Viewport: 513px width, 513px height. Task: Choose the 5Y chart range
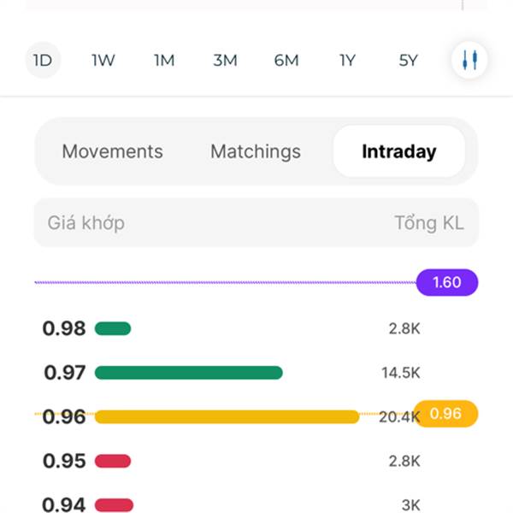click(x=409, y=60)
